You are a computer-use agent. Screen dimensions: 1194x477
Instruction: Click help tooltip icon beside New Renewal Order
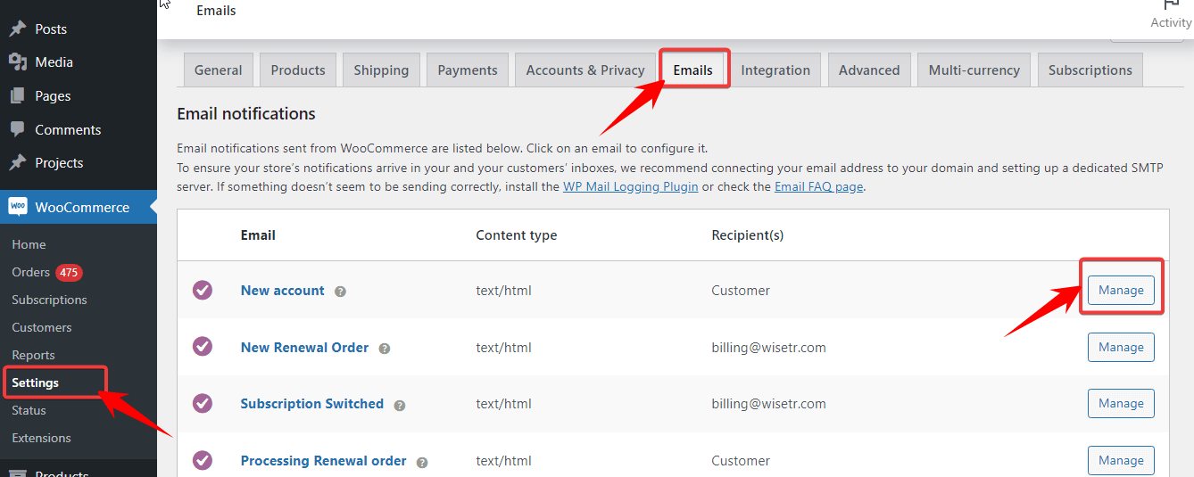point(384,349)
